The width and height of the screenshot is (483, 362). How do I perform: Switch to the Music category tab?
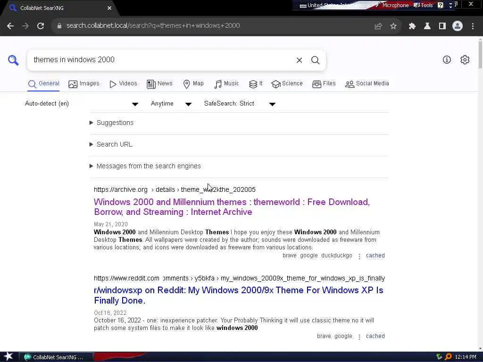[x=226, y=84]
